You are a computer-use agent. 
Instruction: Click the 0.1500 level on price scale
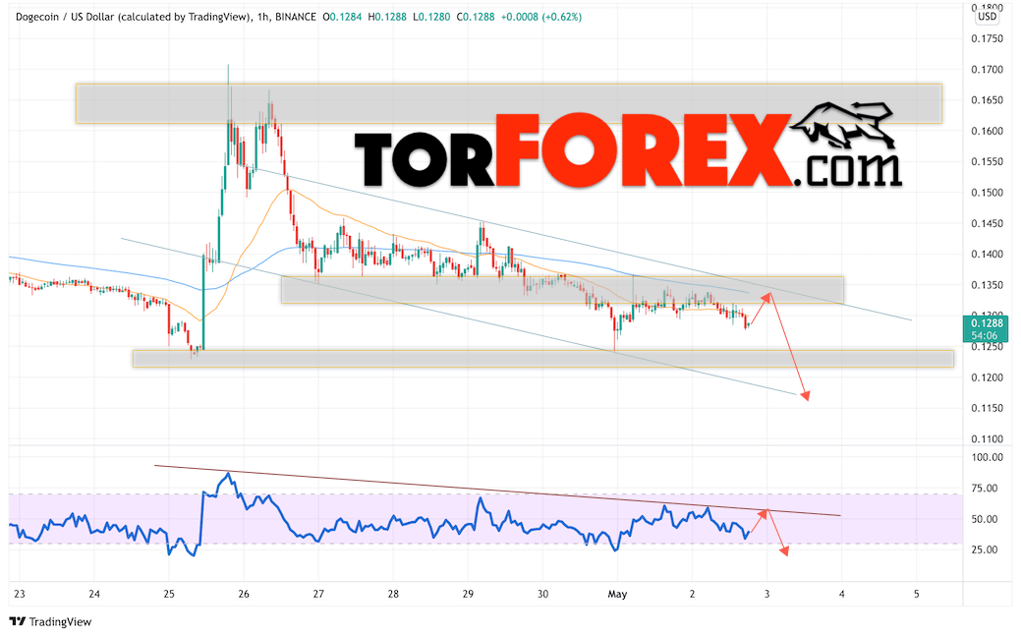point(988,193)
